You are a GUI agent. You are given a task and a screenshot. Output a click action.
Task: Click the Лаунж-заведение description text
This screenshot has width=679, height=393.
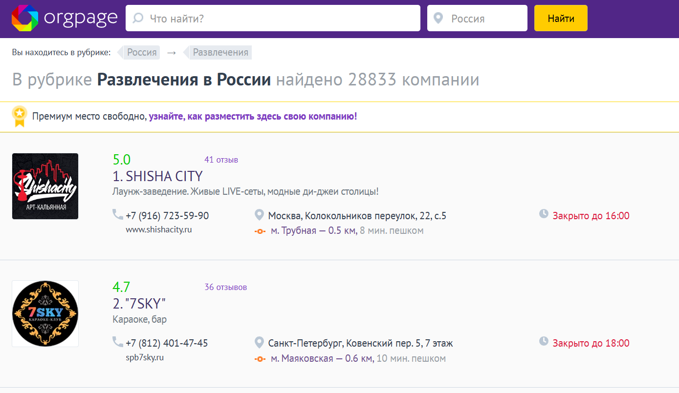245,191
